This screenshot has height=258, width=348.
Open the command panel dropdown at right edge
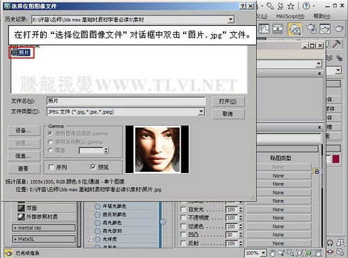point(338,70)
